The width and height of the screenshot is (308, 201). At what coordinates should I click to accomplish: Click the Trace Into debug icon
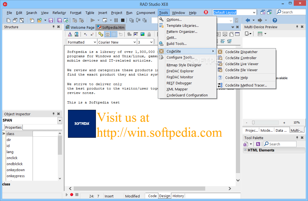pos(132,20)
